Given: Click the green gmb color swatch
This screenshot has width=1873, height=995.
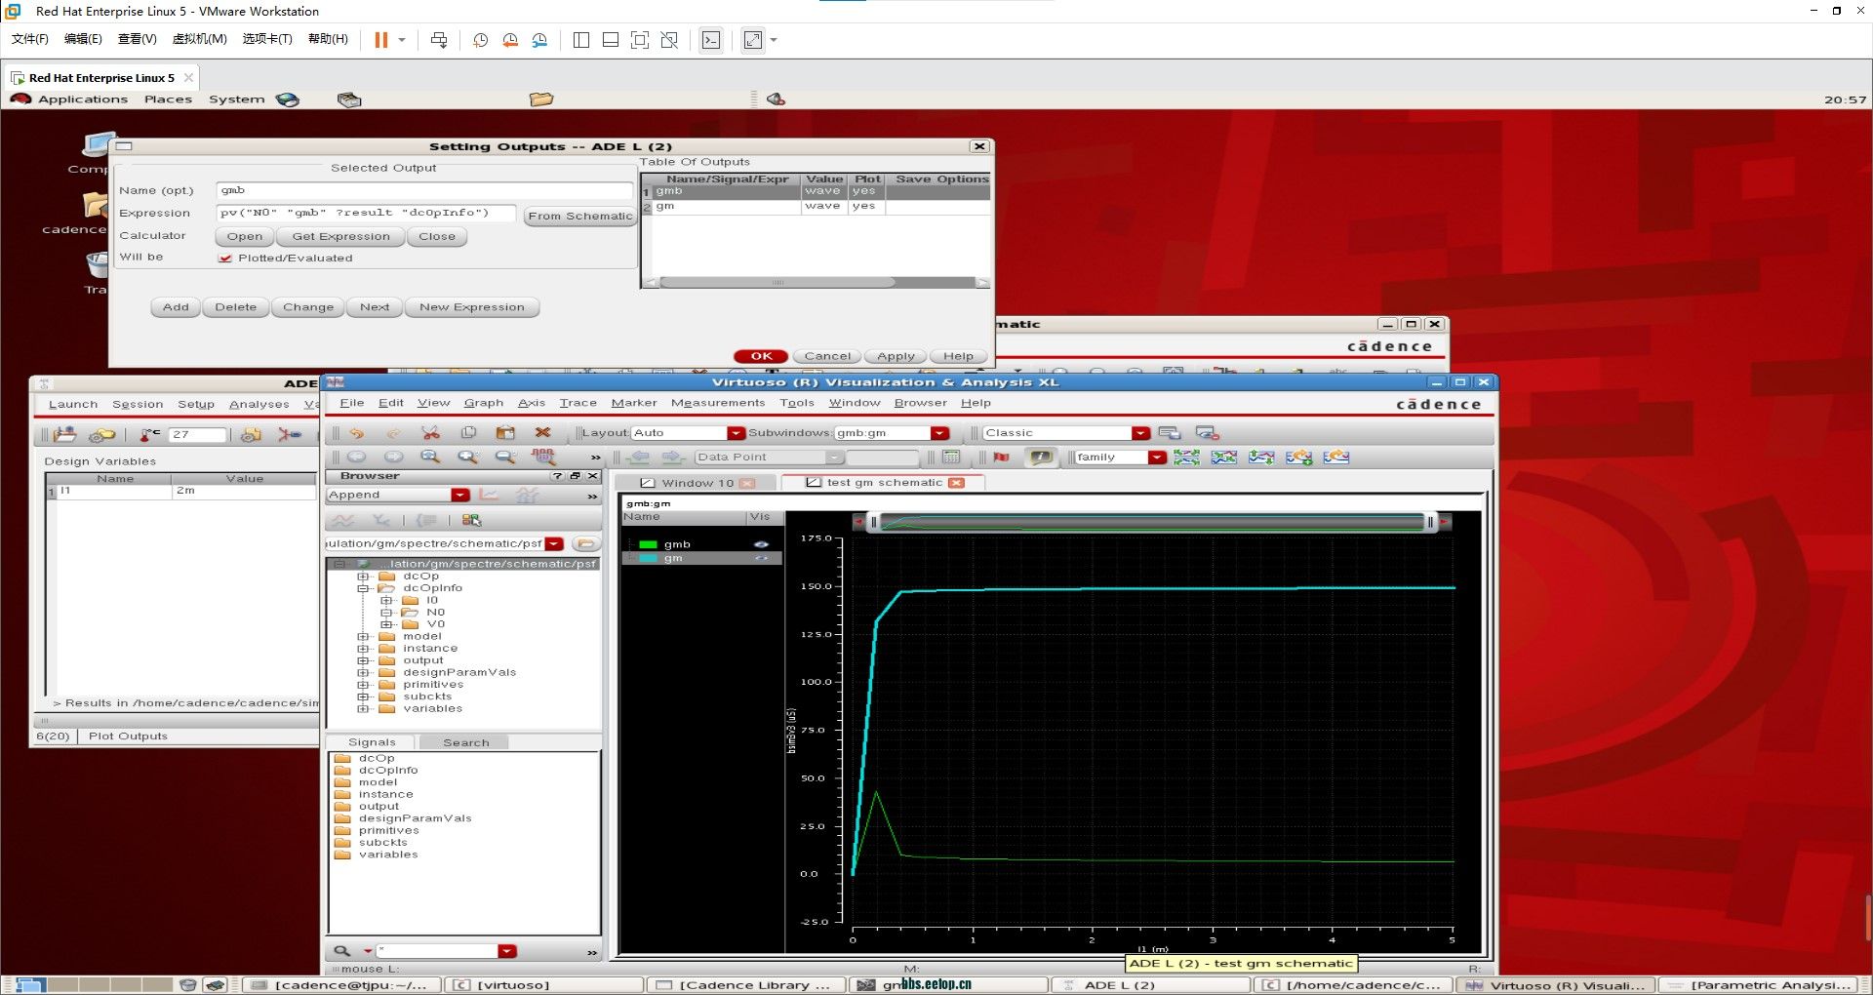Looking at the screenshot, I should pos(648,544).
